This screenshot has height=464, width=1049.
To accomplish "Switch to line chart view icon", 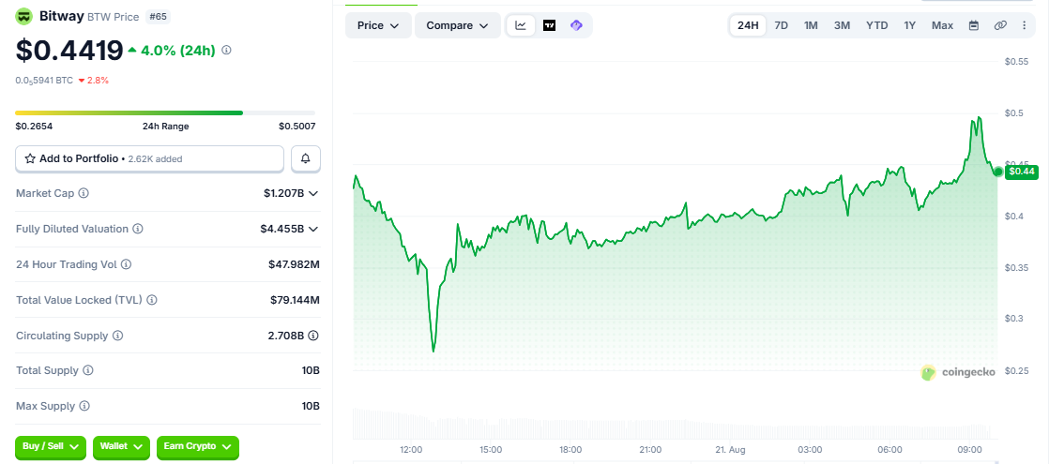I will tap(521, 25).
